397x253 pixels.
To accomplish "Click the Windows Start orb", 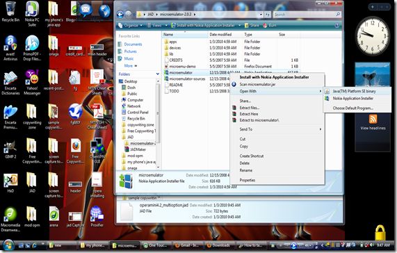I will [8, 245].
